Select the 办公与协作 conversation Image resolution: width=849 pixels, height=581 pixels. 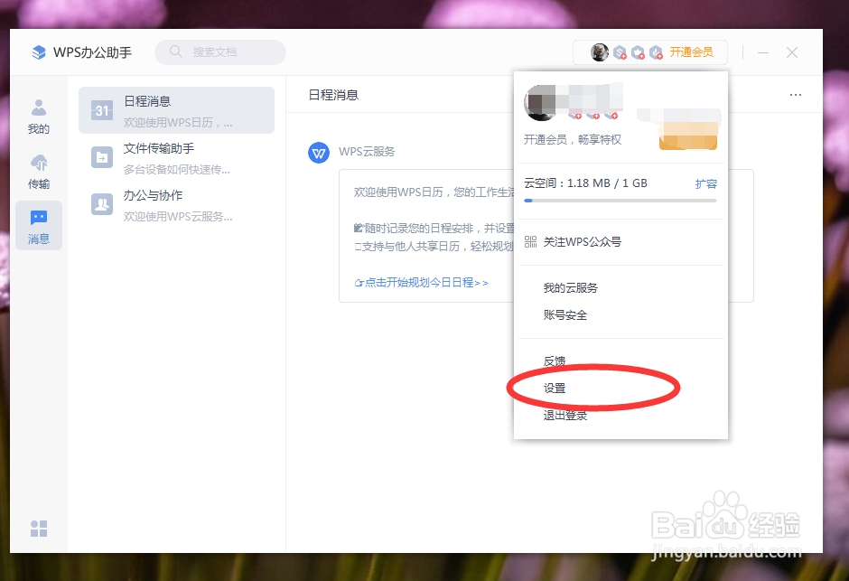tap(176, 205)
